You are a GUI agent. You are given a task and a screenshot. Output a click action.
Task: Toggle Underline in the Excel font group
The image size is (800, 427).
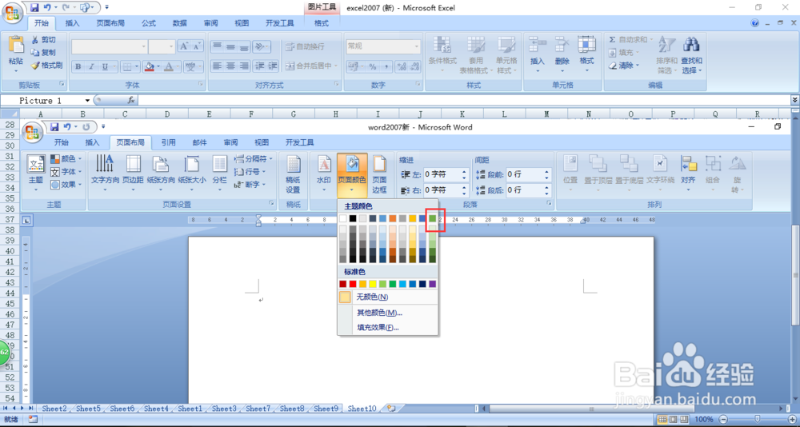[x=105, y=66]
